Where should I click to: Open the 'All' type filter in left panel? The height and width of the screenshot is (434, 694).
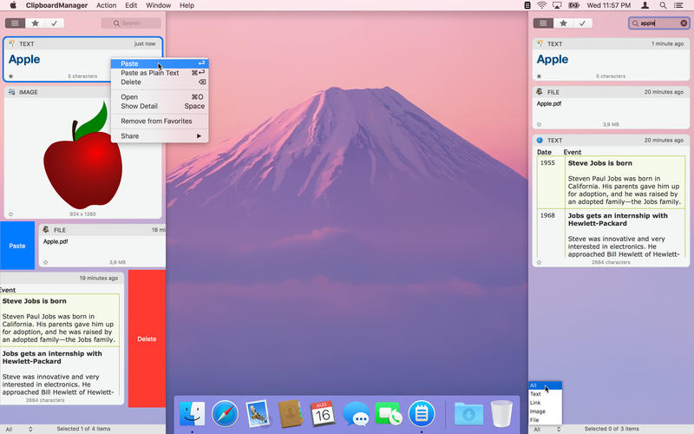[17, 429]
